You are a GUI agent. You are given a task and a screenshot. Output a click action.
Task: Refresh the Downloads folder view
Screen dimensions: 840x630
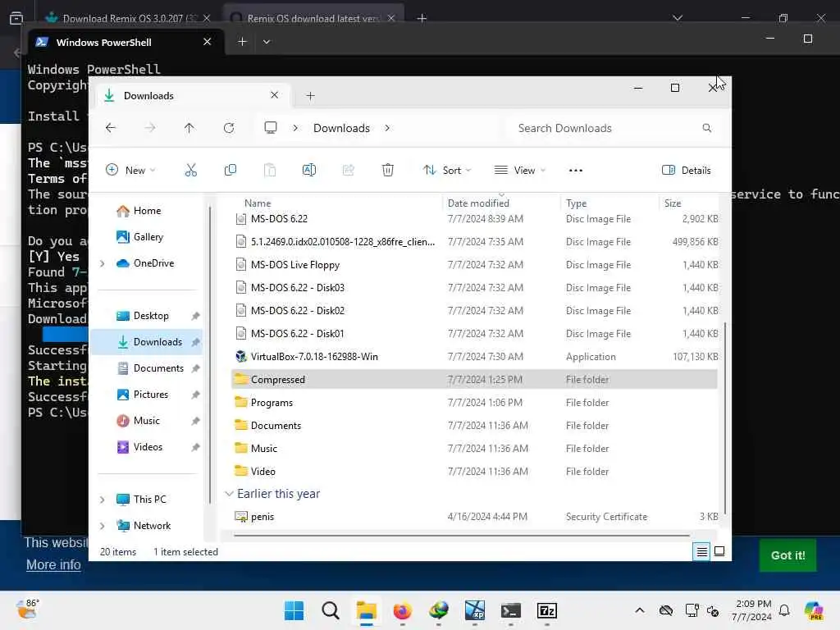[229, 128]
